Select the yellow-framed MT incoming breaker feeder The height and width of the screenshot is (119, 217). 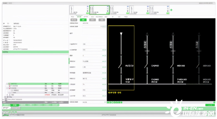[x=121, y=58]
